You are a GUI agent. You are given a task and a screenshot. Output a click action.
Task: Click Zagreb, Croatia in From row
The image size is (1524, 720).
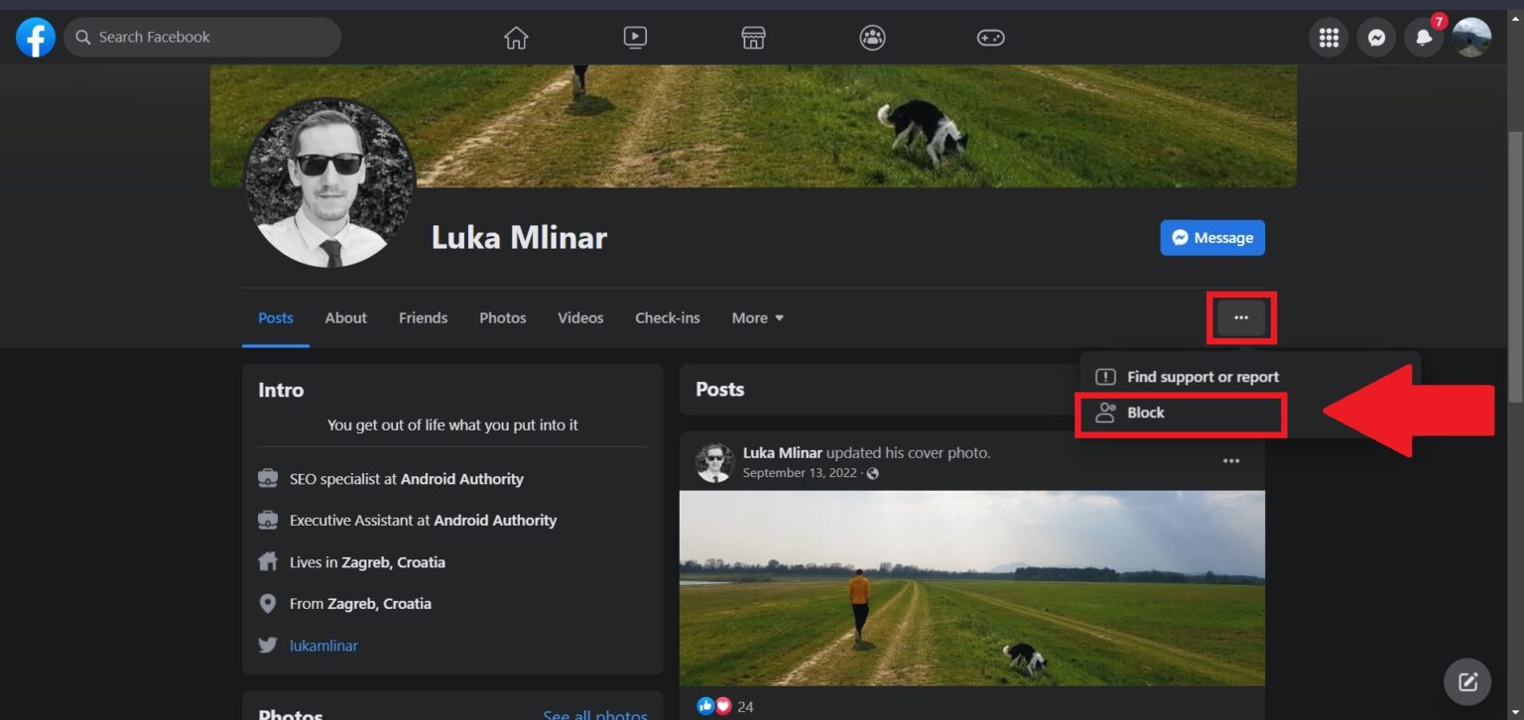point(380,603)
